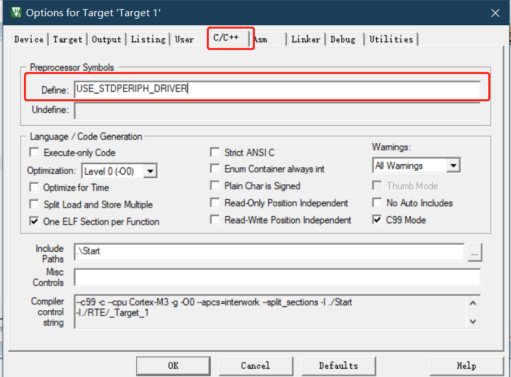Open Help for this dialog
The height and width of the screenshot is (377, 511).
point(466,366)
